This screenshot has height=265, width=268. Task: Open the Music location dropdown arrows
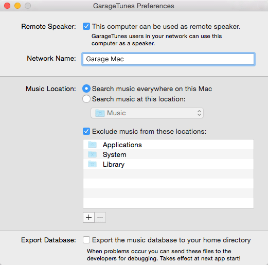199,113
